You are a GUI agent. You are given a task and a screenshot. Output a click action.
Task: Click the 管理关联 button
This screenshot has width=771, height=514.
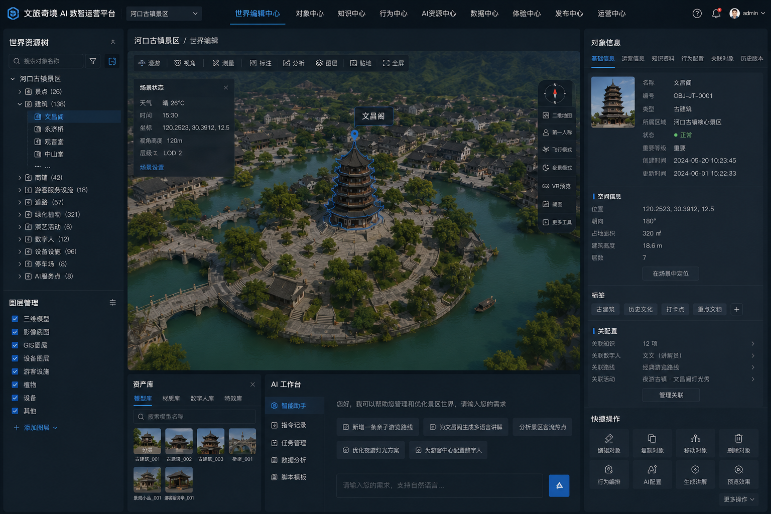(671, 395)
